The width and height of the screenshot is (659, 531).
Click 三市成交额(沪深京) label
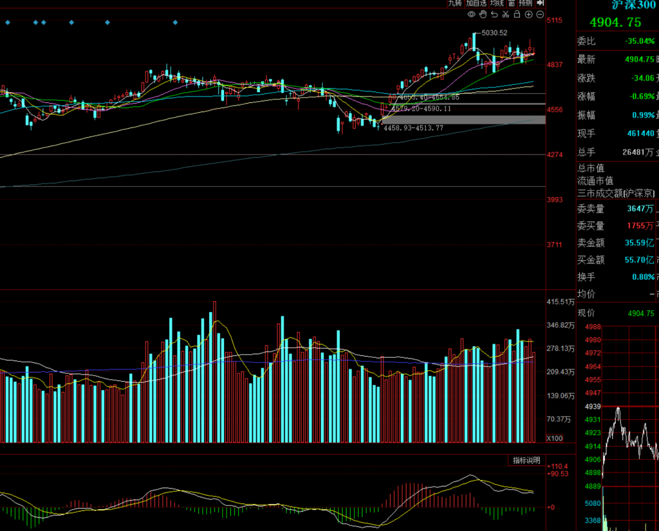click(x=616, y=193)
